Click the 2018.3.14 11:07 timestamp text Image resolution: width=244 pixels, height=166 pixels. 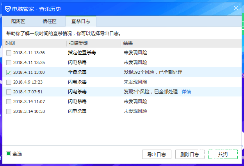point(29,102)
